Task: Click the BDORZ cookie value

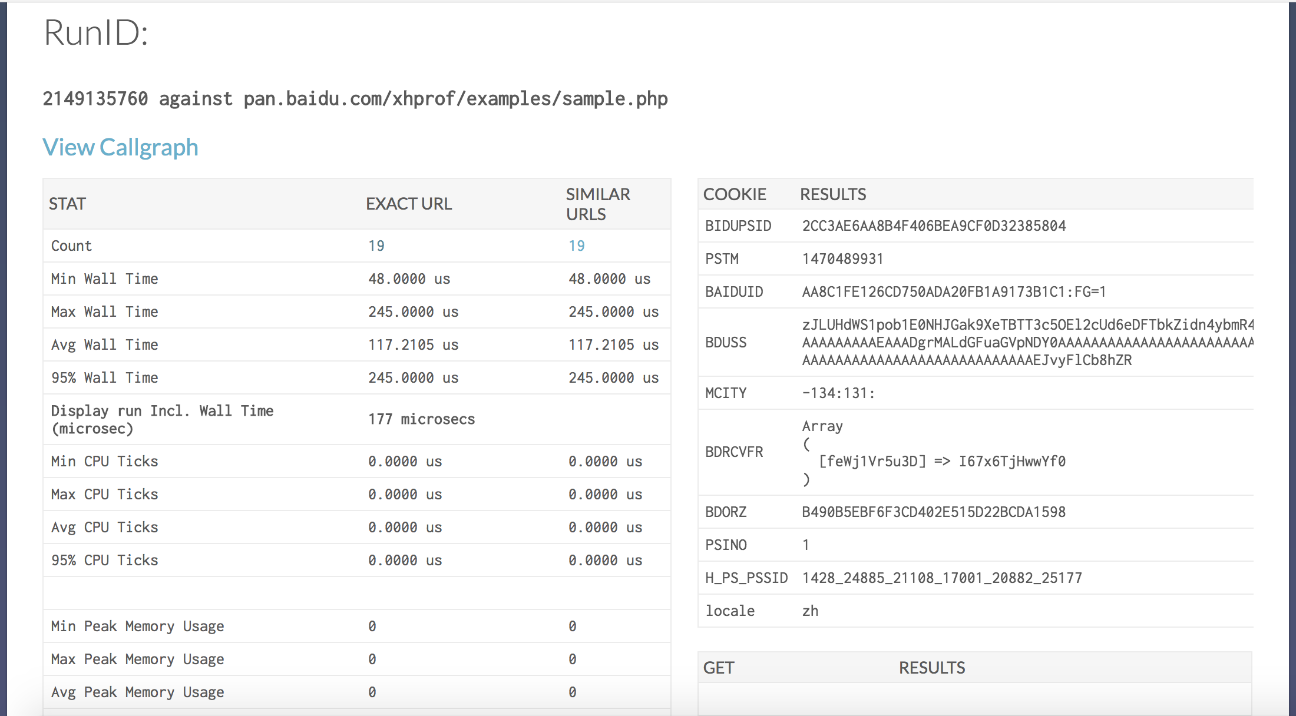Action: click(933, 512)
